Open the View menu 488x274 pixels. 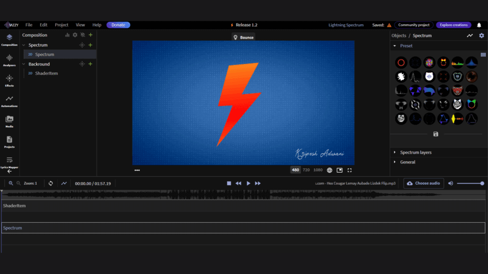(x=80, y=25)
